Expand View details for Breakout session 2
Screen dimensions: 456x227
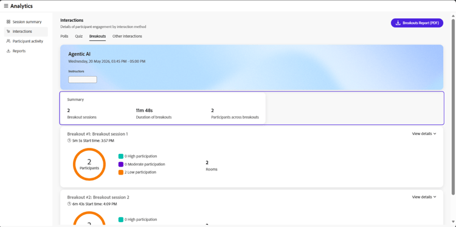(x=424, y=197)
